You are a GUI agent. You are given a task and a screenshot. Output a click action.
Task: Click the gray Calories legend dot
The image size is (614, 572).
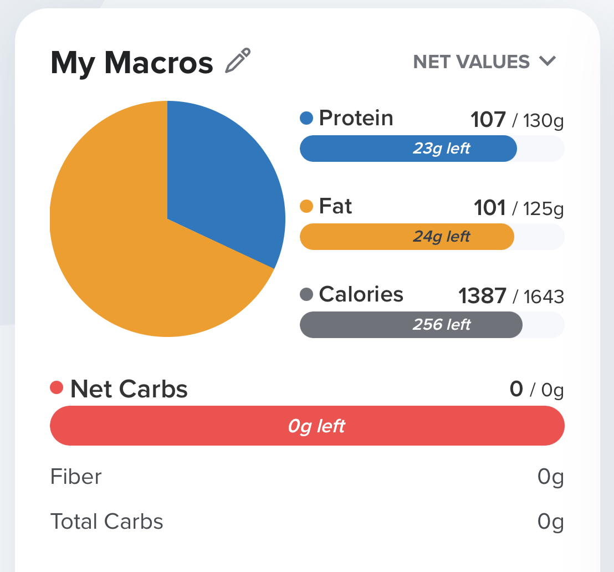(x=306, y=294)
